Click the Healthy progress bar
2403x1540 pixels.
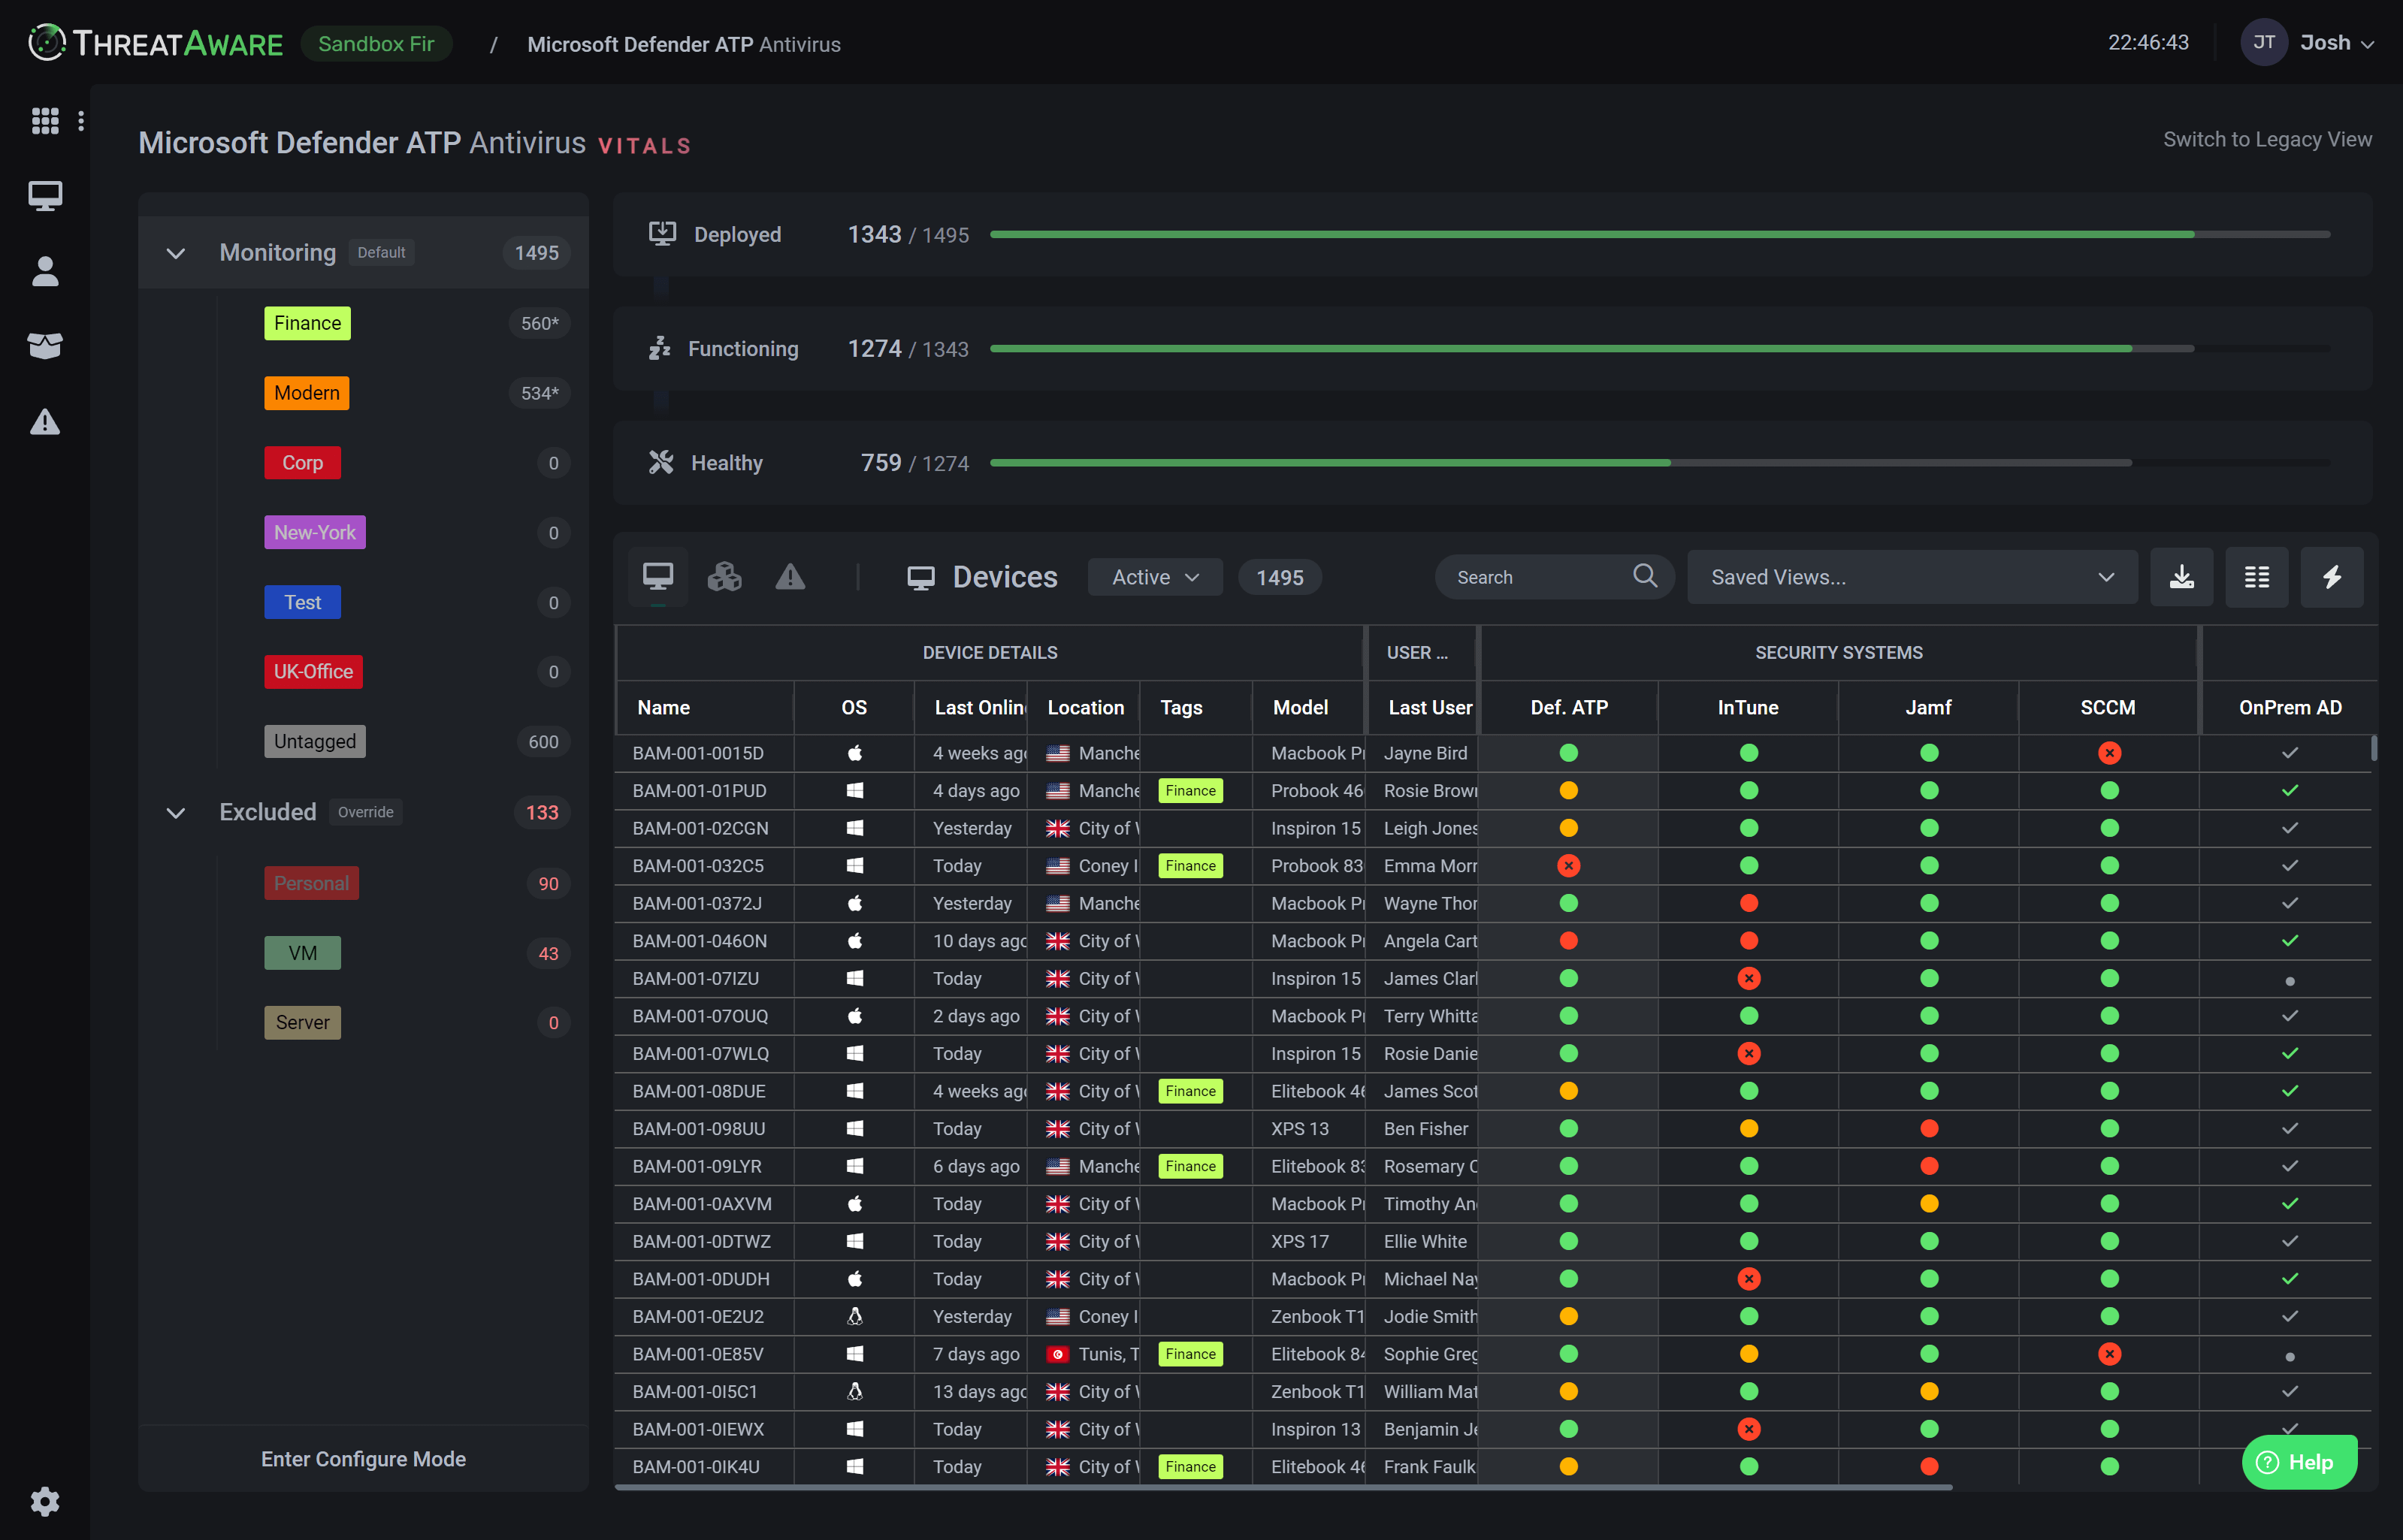(x=1659, y=462)
